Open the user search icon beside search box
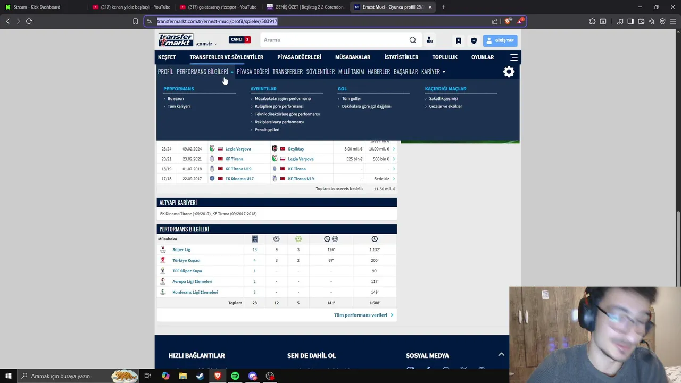 click(x=430, y=40)
